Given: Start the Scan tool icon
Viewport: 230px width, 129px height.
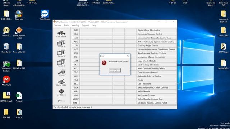Looking at the screenshot, I should 61,73.
